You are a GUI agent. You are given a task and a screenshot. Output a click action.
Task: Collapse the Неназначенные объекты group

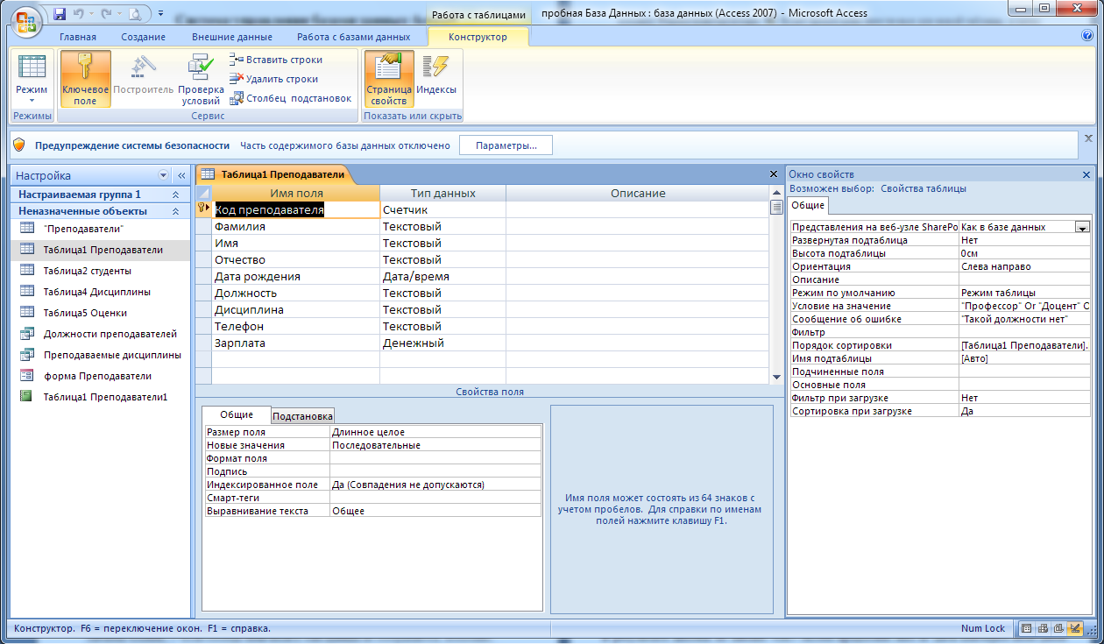[x=175, y=211]
